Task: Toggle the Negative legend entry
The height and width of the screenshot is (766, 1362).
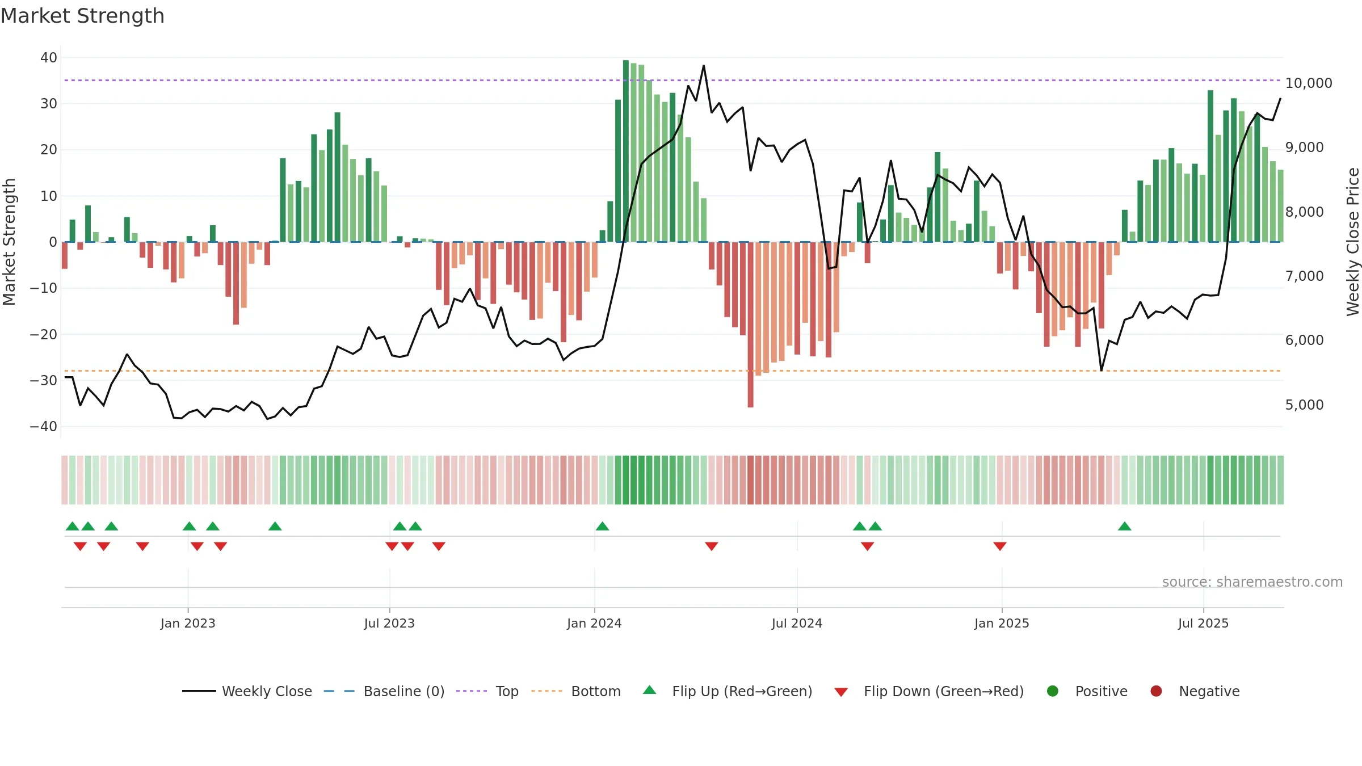Action: [x=1195, y=691]
